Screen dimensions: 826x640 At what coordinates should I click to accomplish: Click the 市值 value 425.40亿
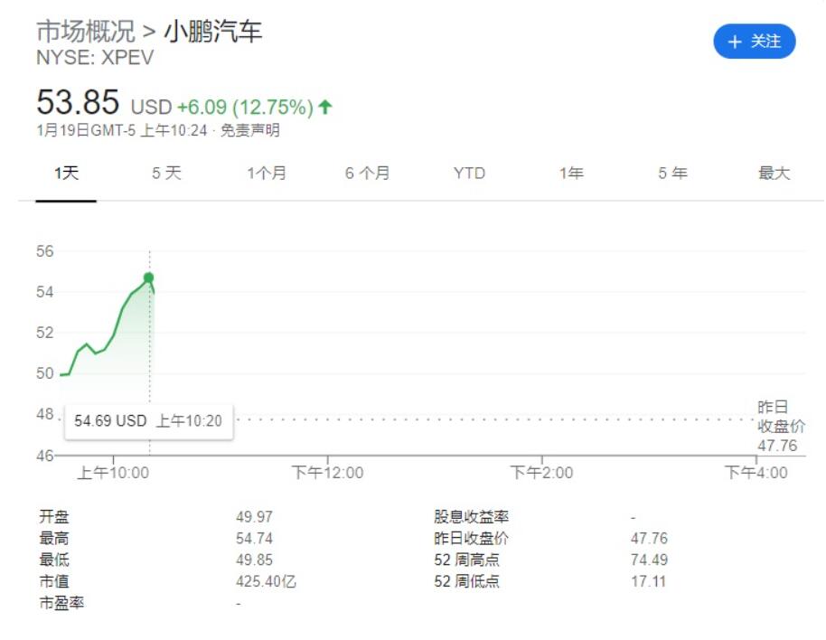[x=266, y=581]
